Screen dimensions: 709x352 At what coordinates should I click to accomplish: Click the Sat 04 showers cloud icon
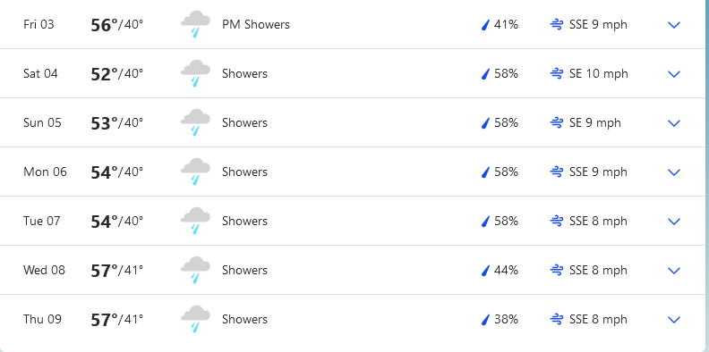coord(195,73)
